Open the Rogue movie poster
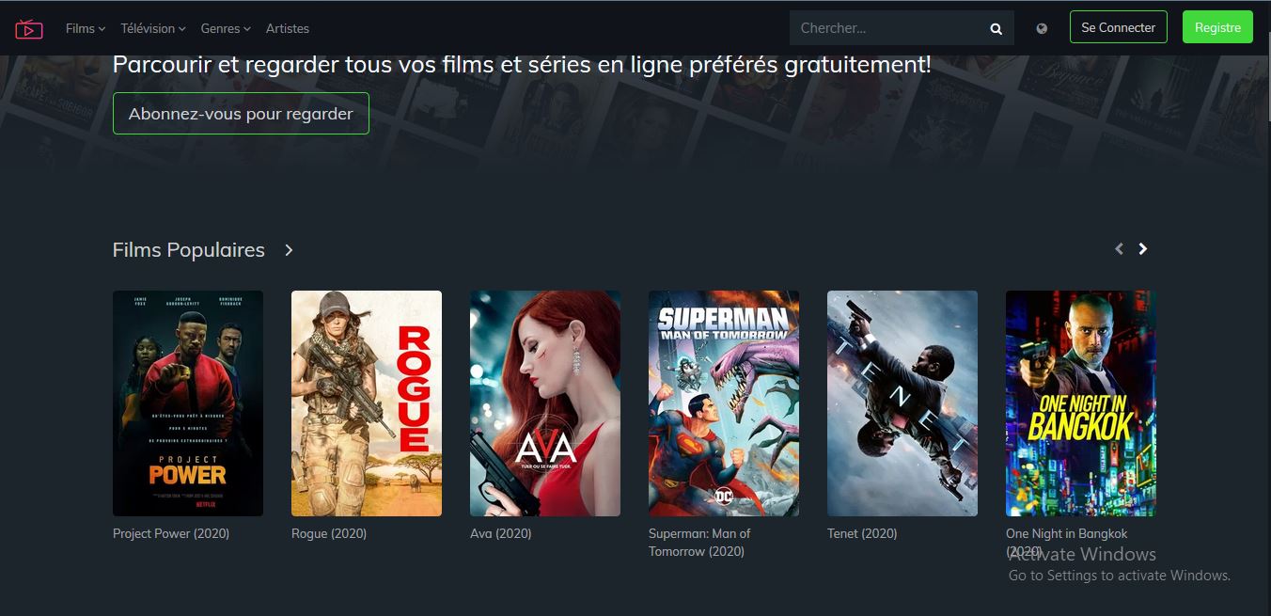 tap(367, 403)
